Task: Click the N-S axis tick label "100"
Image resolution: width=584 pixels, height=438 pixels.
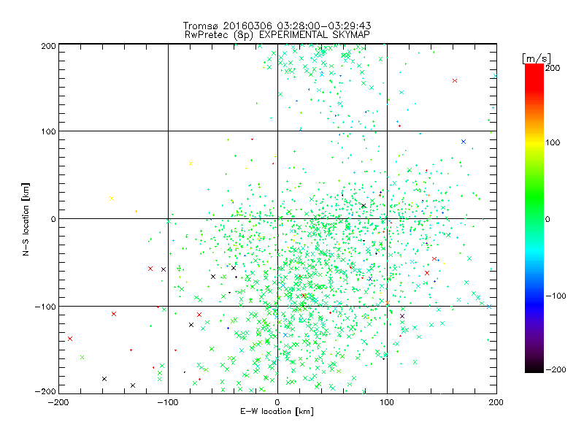Action: click(x=49, y=131)
